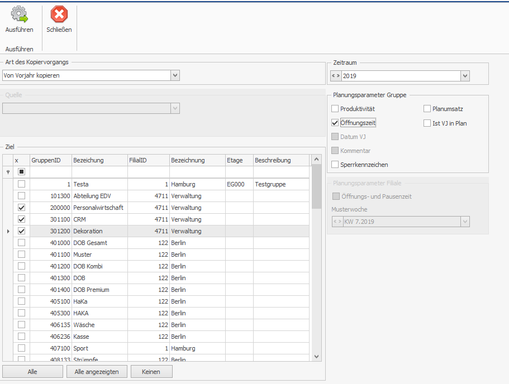Enable the Produktivität checkbox
509x384 pixels.
pyautogui.click(x=335, y=109)
